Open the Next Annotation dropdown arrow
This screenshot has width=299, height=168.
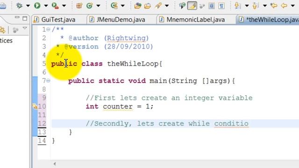247,6
